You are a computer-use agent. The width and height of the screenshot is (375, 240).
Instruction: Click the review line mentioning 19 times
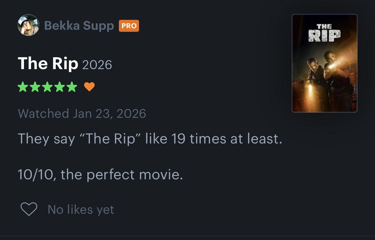[x=150, y=139]
